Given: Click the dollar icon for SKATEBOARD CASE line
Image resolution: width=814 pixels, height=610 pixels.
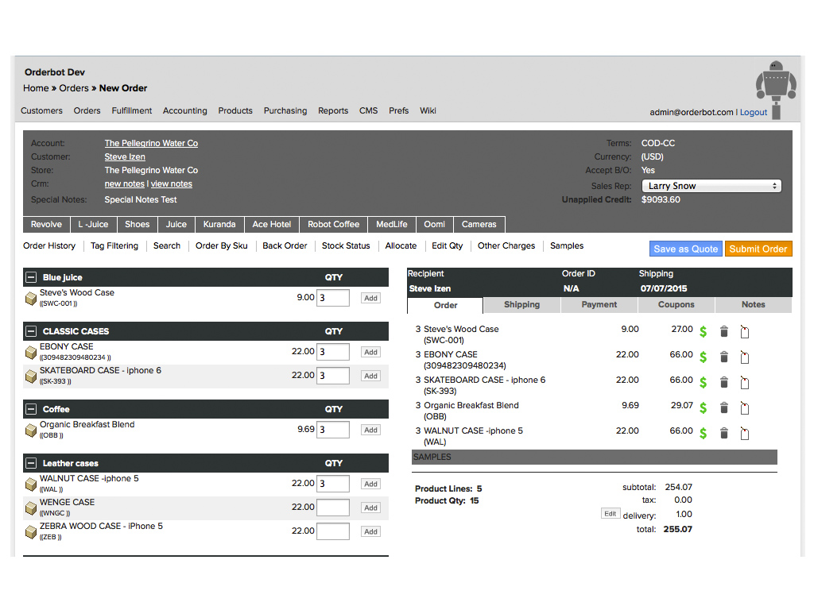Looking at the screenshot, I should (703, 382).
